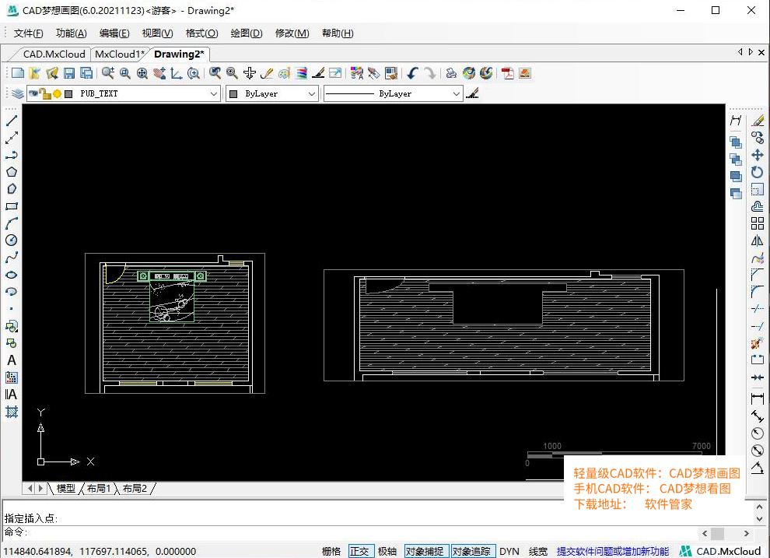
Task: Select the Polygon drawing tool
Action: (12, 172)
